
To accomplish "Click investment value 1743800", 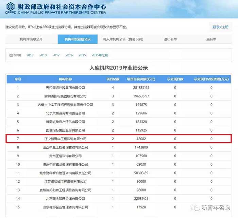I will [141, 147].
